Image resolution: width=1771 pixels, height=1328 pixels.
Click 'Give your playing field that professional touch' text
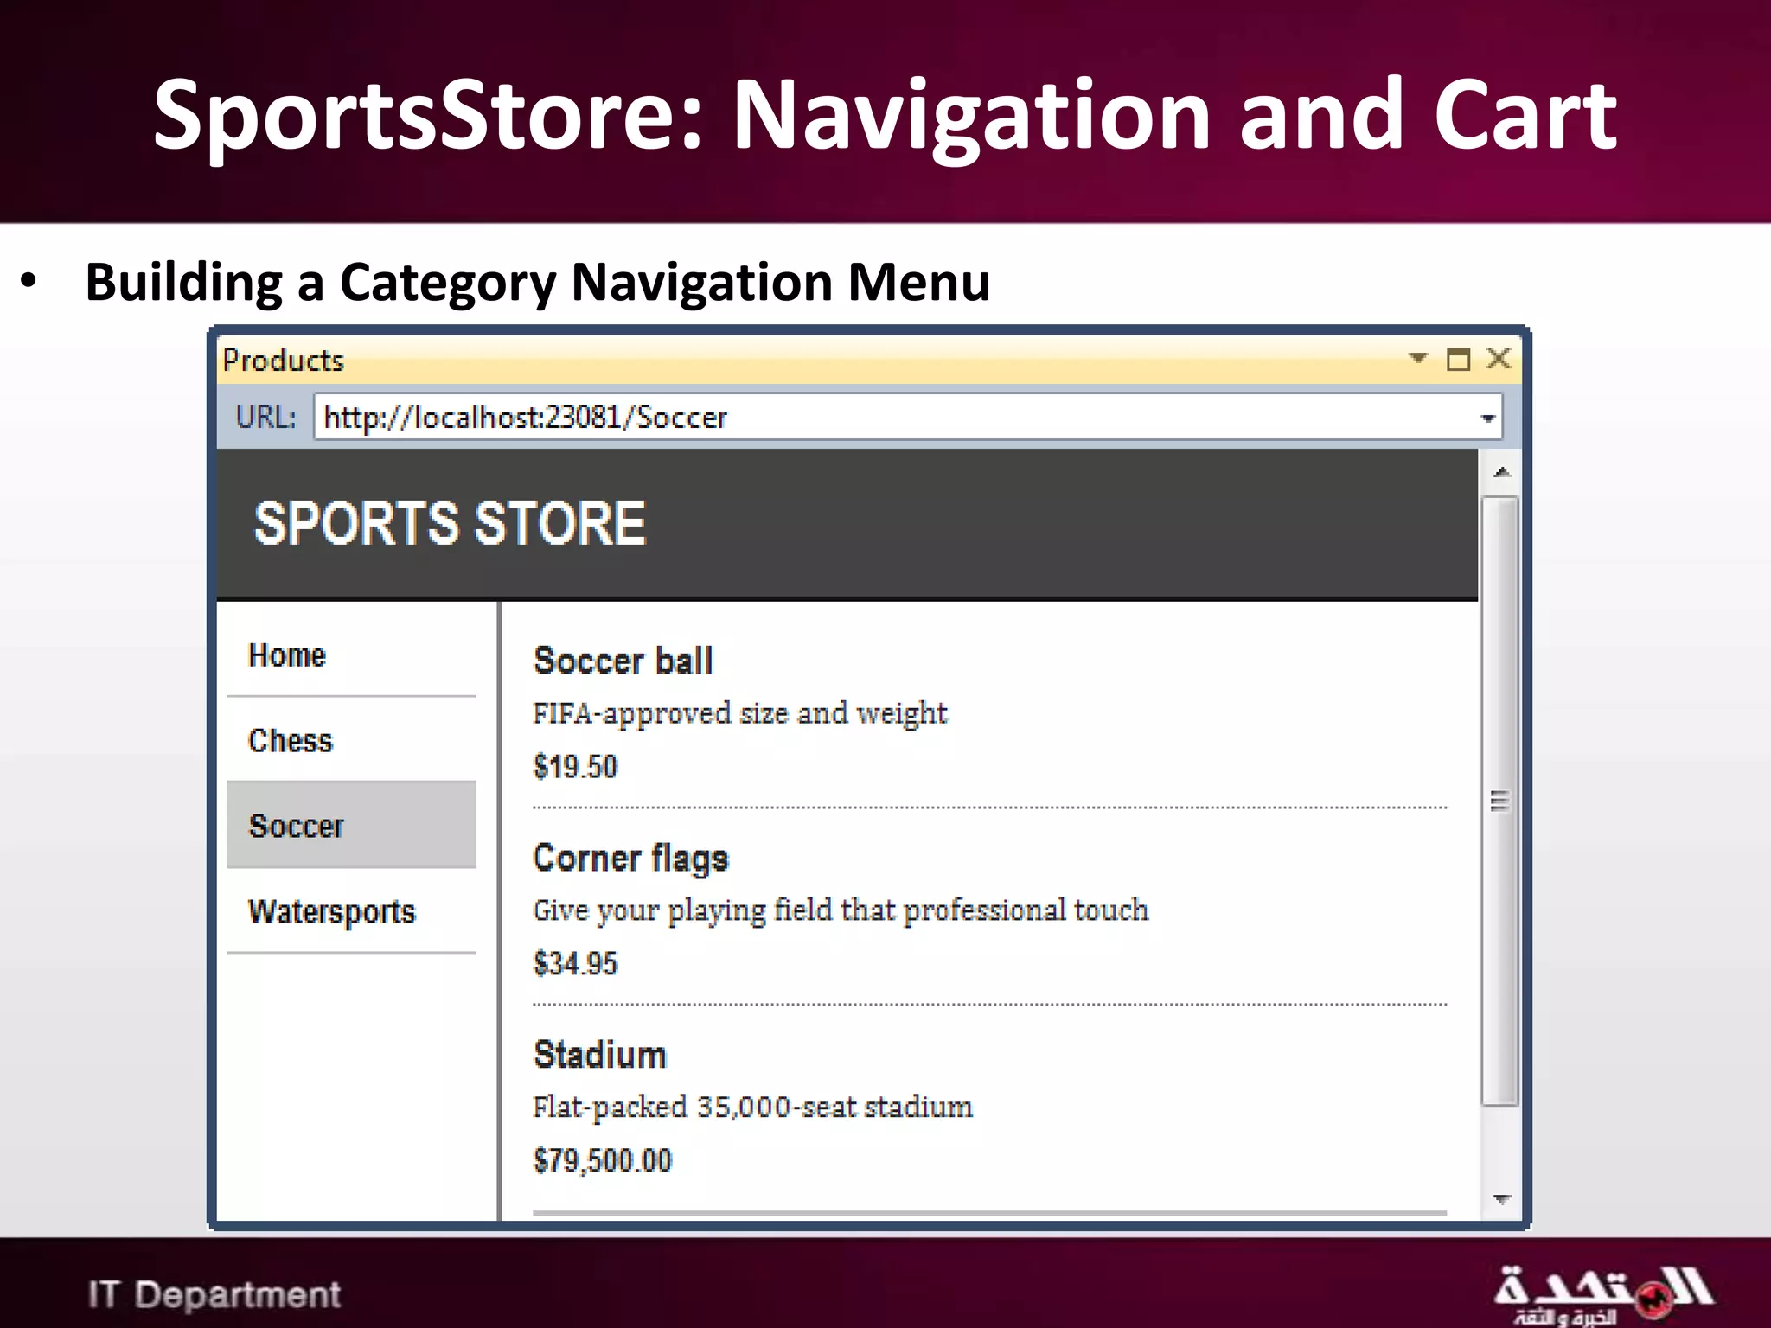(x=841, y=911)
